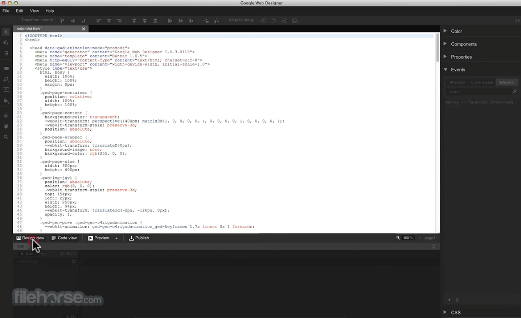Enable the Transform control checkbox
Image resolution: width=521 pixels, height=318 pixels.
(18, 20)
